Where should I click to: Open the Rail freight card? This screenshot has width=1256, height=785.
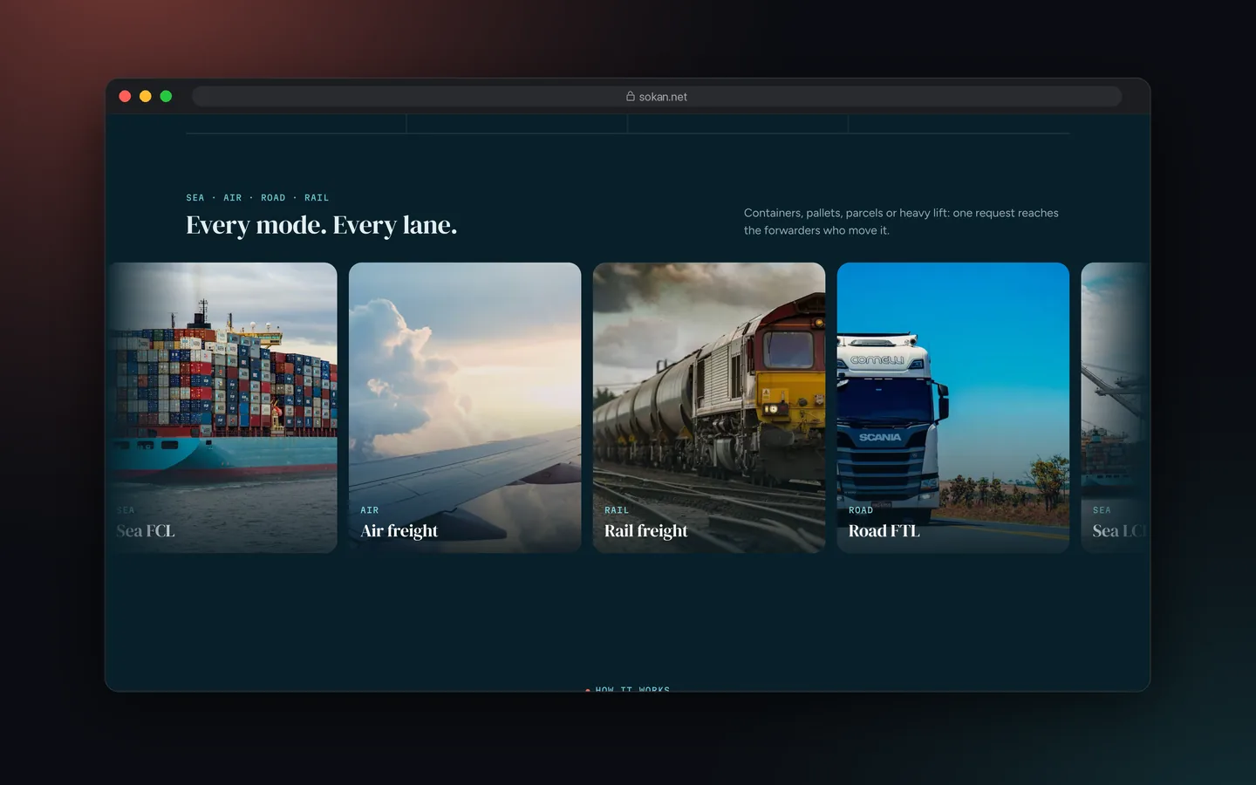pos(709,407)
